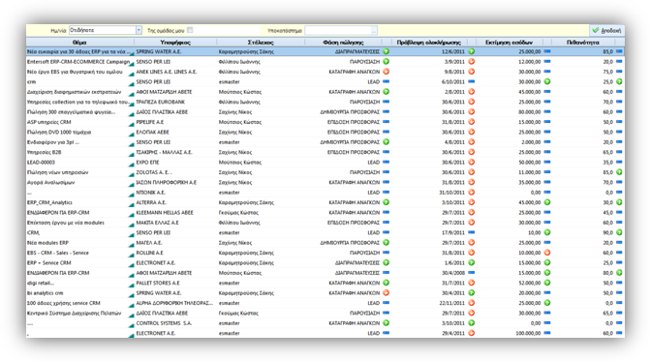
Task: Sort by the Θέμα column header
Action: pyautogui.click(x=79, y=43)
